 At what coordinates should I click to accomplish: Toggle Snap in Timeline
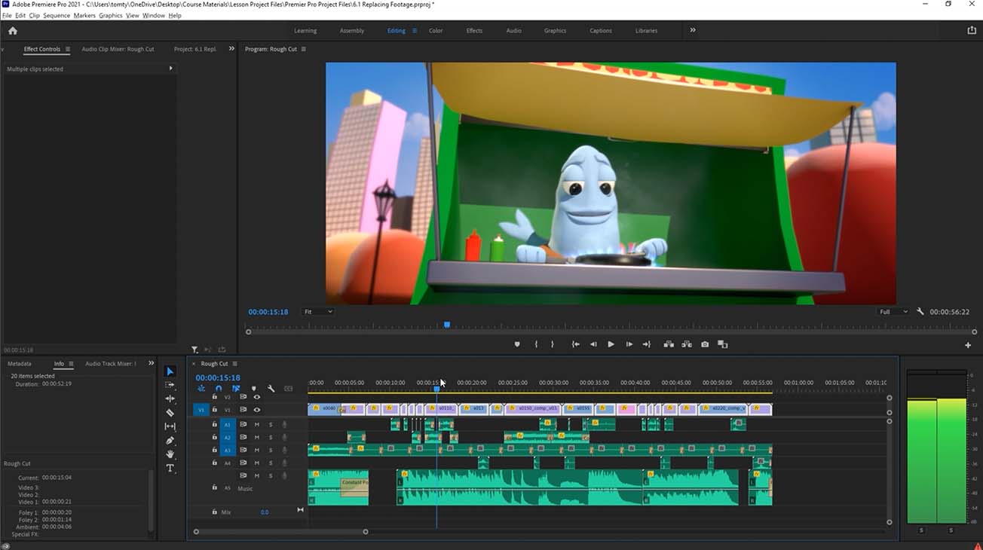tap(219, 389)
